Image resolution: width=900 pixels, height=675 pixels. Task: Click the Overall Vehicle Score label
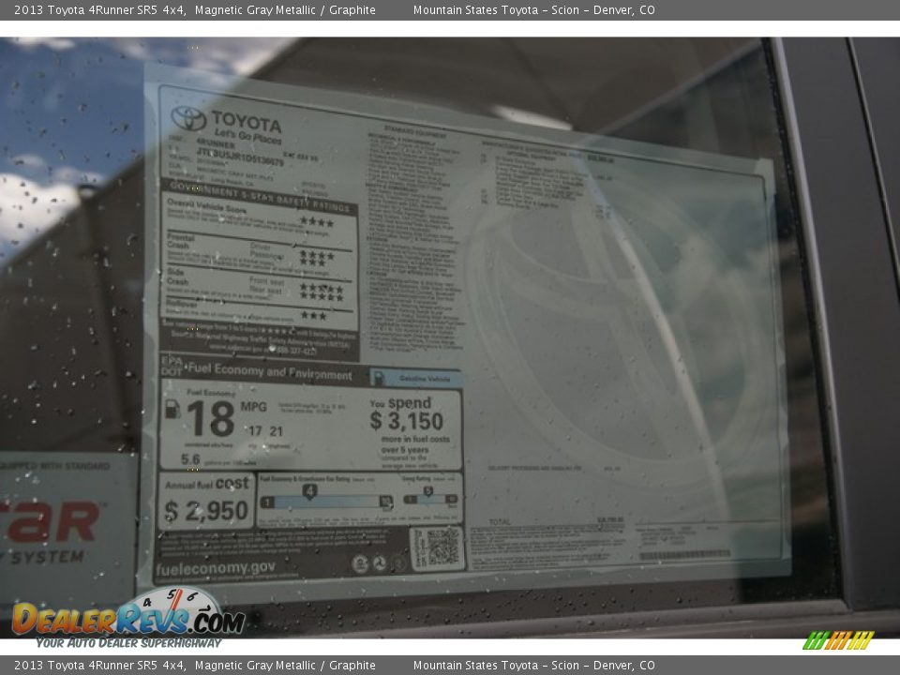click(206, 206)
